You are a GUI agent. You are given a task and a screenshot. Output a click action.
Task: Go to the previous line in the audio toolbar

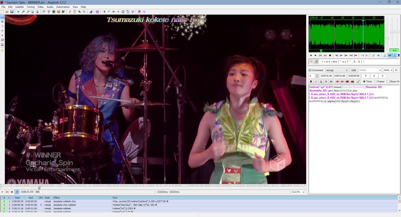[311, 55]
